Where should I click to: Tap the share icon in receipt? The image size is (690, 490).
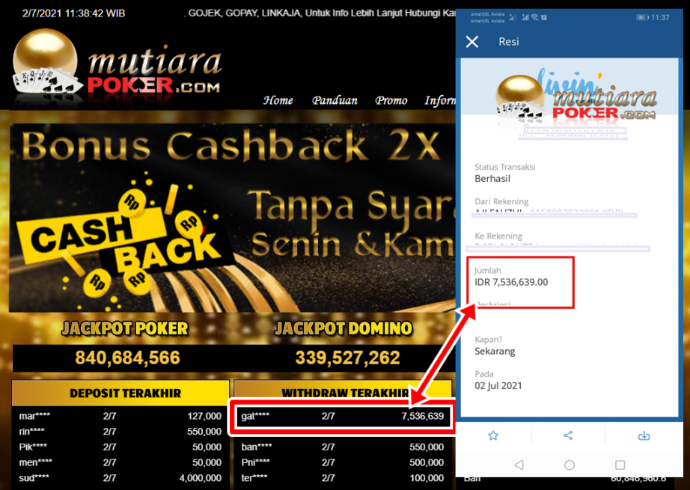coord(568,435)
